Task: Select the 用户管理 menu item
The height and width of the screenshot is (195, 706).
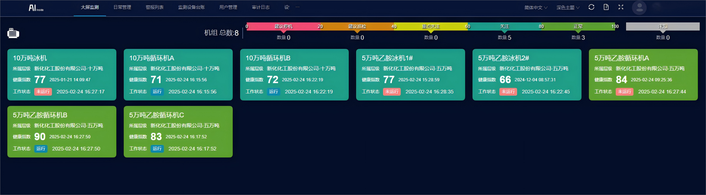Action: 228,7
